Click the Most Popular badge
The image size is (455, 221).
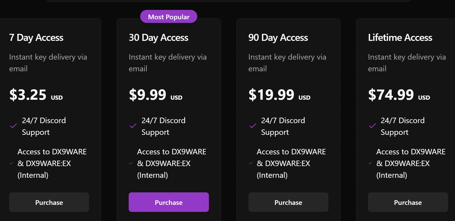click(169, 17)
